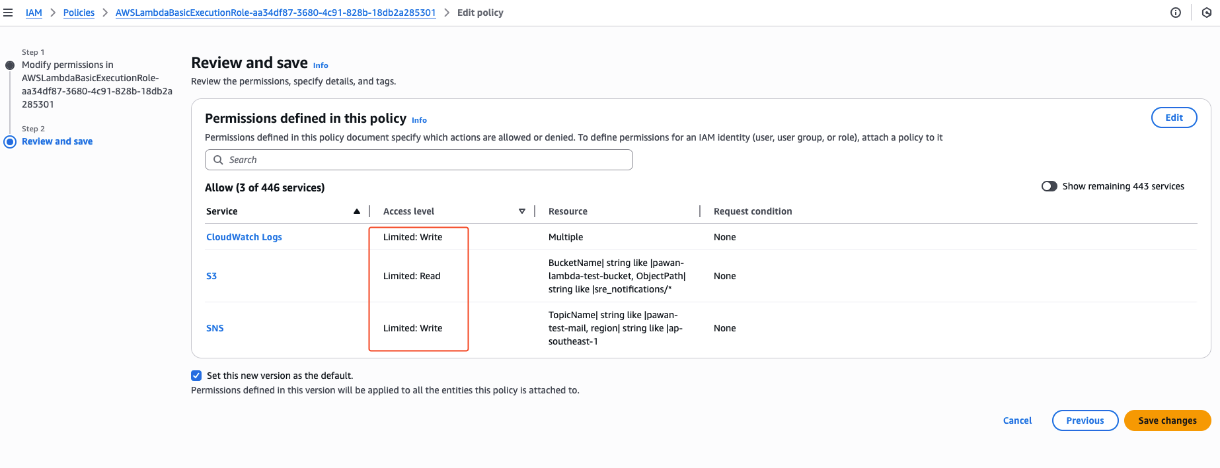Click the Edit button in permissions panel
This screenshot has width=1220, height=468.
click(x=1174, y=117)
